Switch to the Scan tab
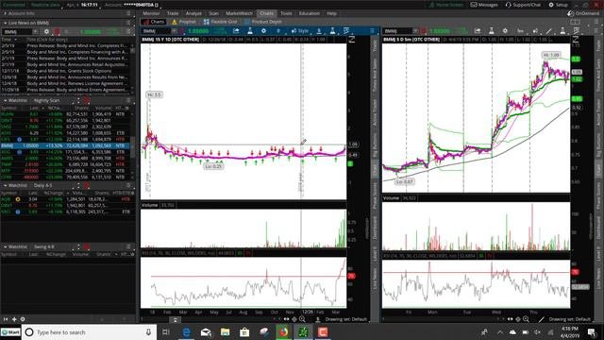Image resolution: width=604 pixels, height=340 pixels. click(x=214, y=13)
